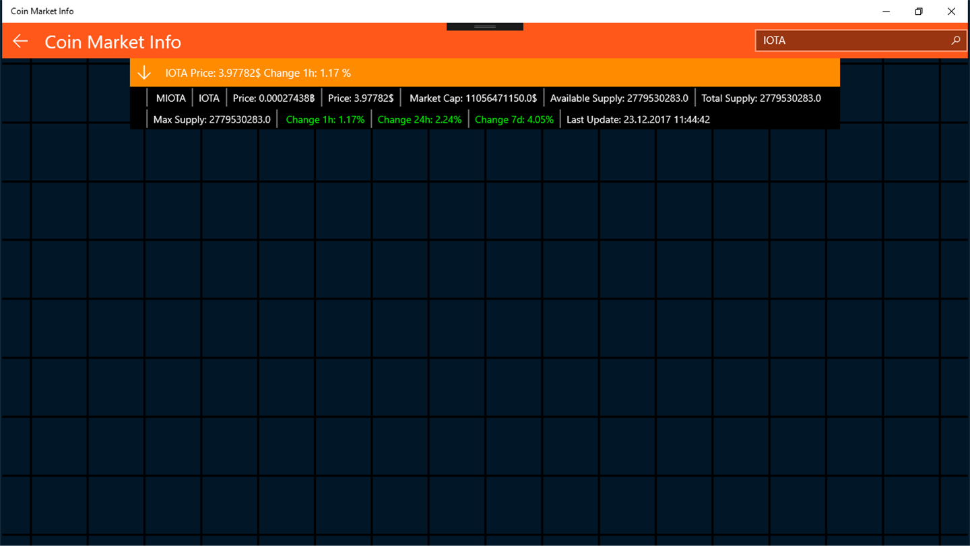
Task: Go back with the left arrow
Action: click(20, 41)
